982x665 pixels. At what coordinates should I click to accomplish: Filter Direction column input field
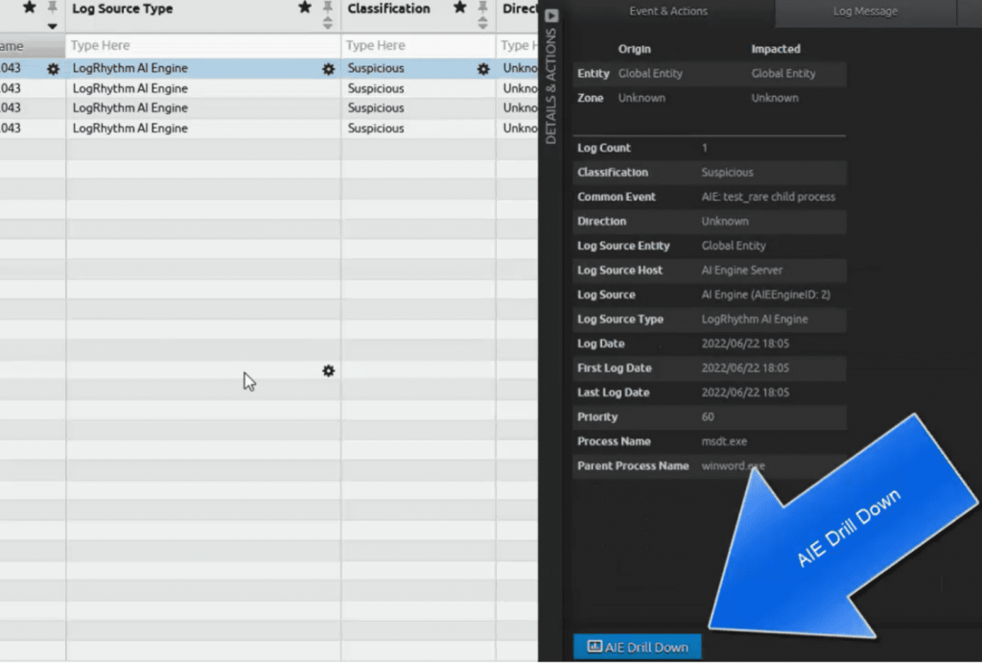click(517, 46)
